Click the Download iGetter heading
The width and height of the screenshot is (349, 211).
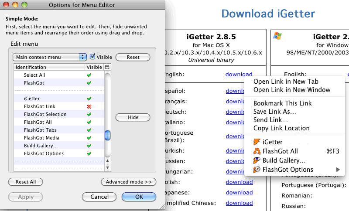[x=268, y=14]
